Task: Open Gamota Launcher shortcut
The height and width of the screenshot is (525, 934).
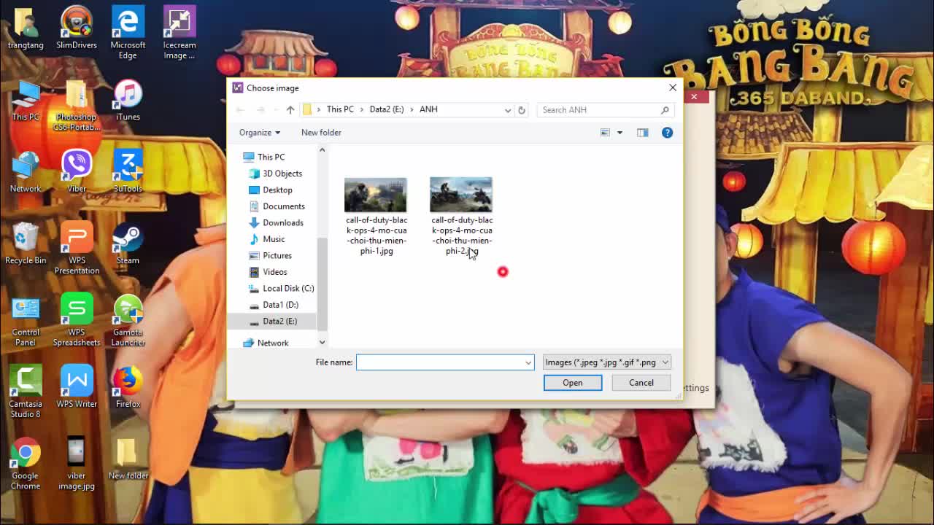Action: click(x=128, y=321)
